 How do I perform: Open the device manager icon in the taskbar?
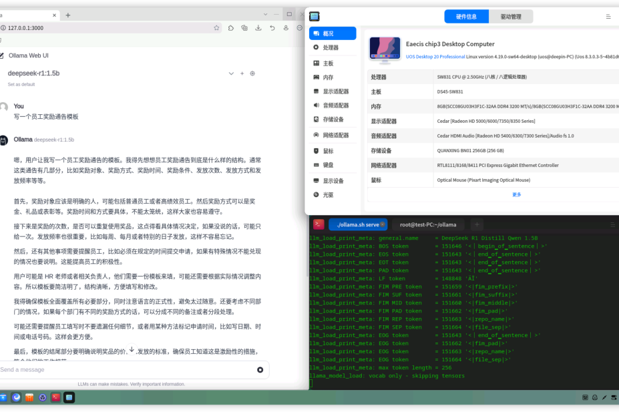point(69,397)
